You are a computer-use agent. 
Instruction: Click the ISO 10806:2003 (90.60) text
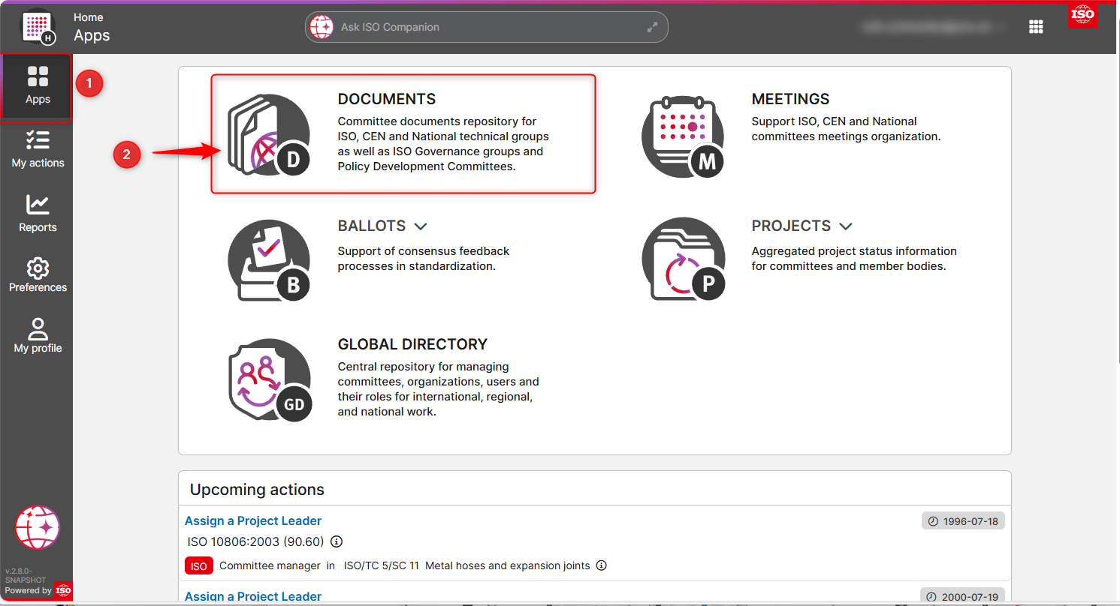255,541
